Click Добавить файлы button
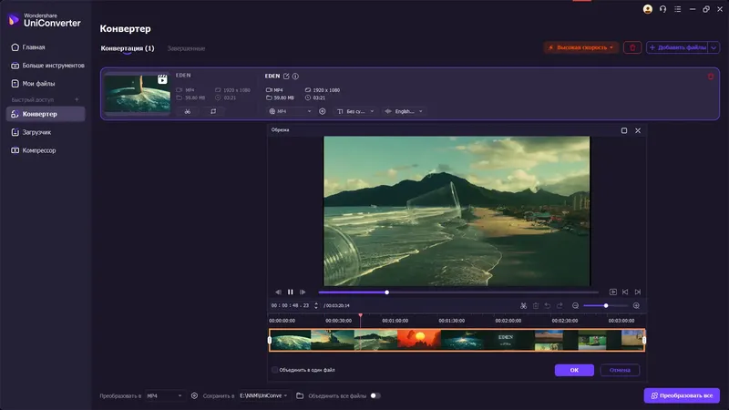This screenshot has width=729, height=410. point(677,47)
